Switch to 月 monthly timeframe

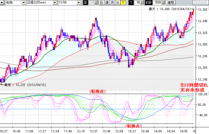click(x=112, y=3)
